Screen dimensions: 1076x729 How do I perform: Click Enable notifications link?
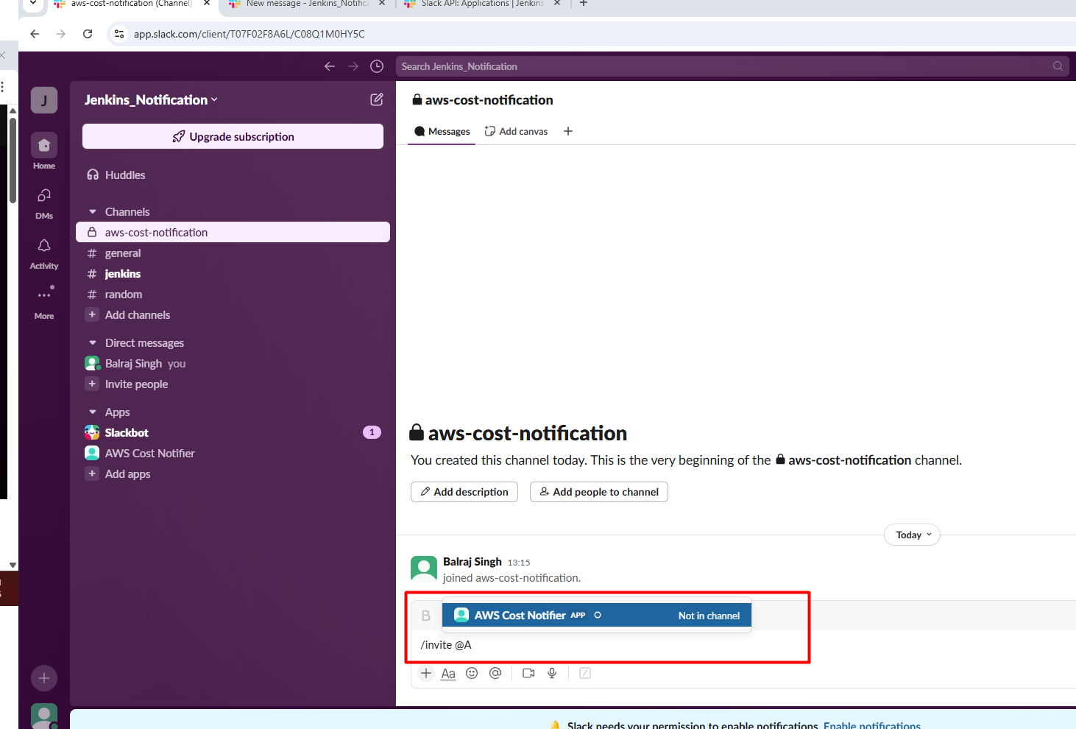872,725
